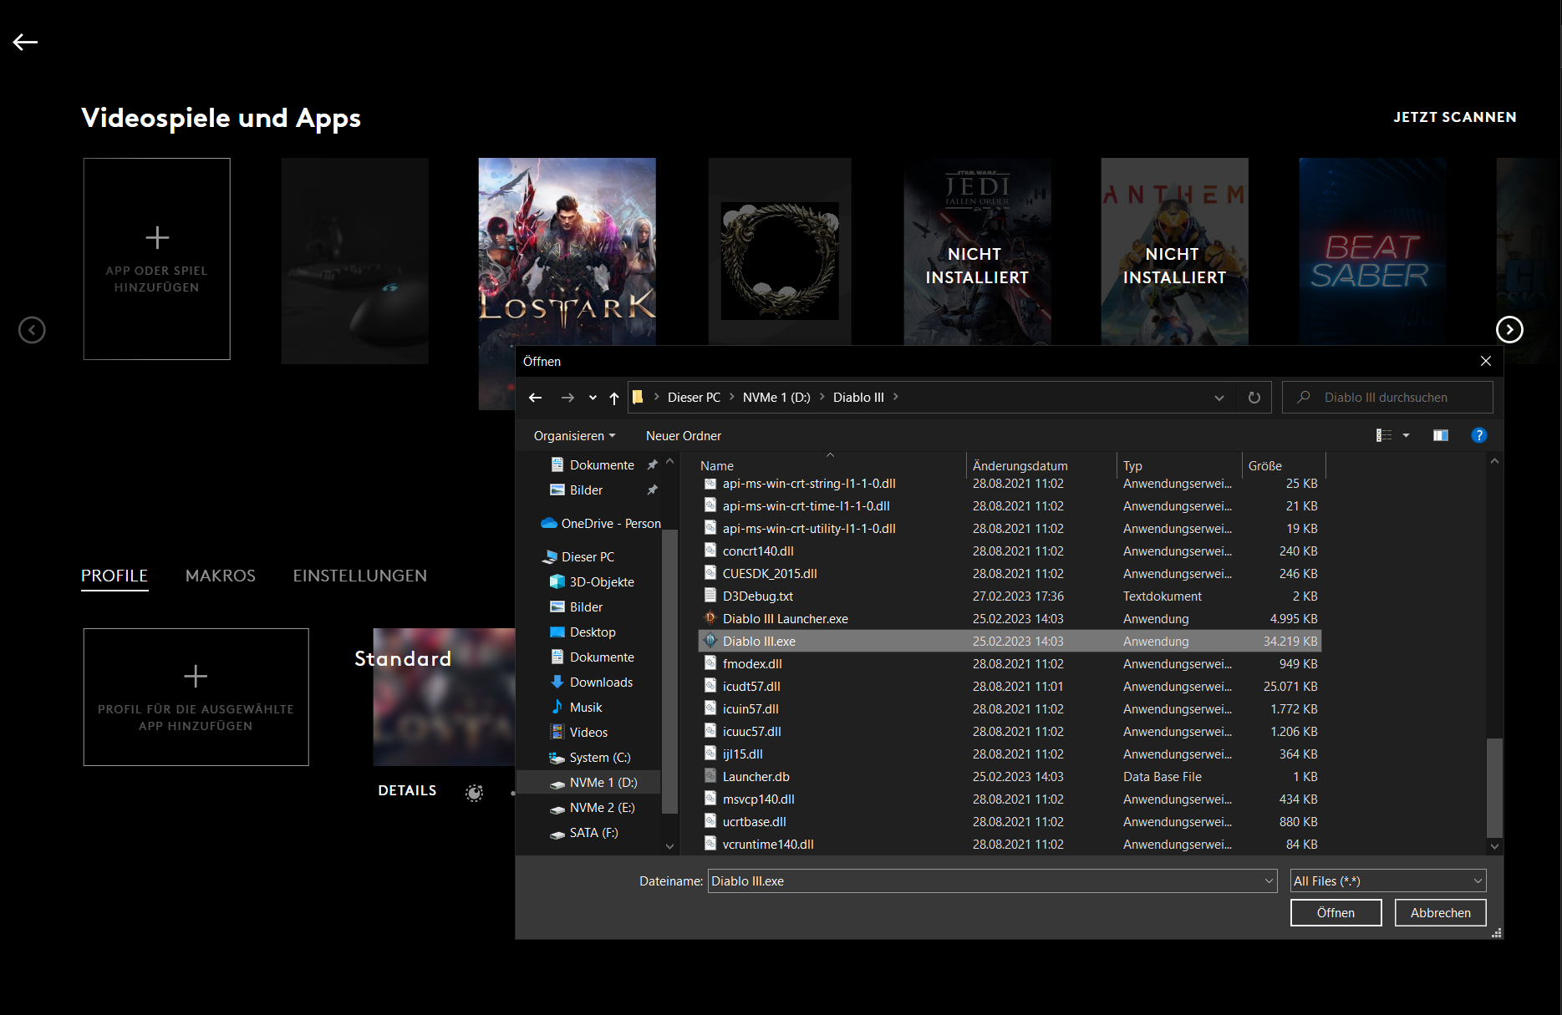Expand breadcrumb chevron after Diablo III
This screenshot has height=1015, width=1562.
click(x=895, y=397)
